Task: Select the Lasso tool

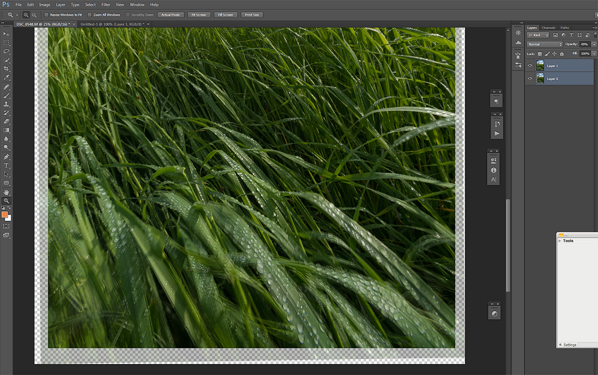Action: point(6,51)
